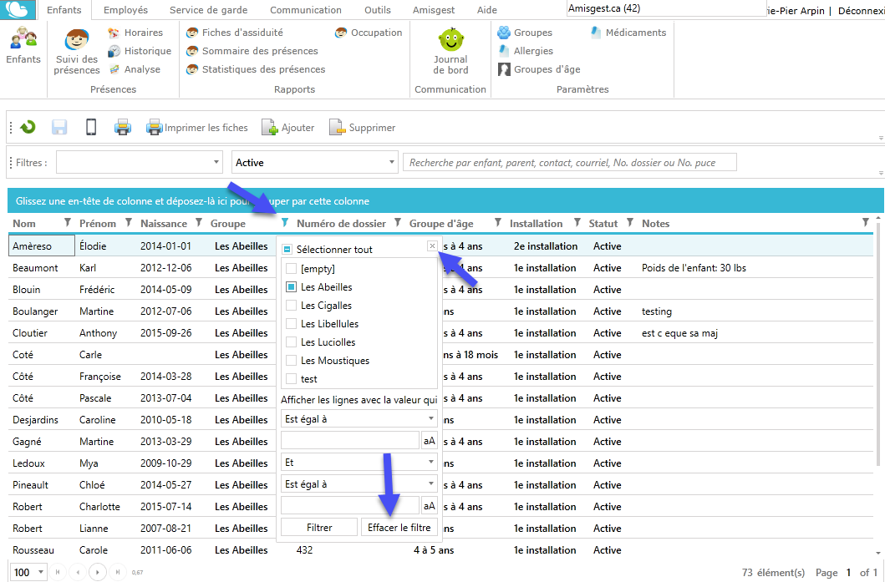
Task: Open Horaires in Présences group
Action: [135, 33]
